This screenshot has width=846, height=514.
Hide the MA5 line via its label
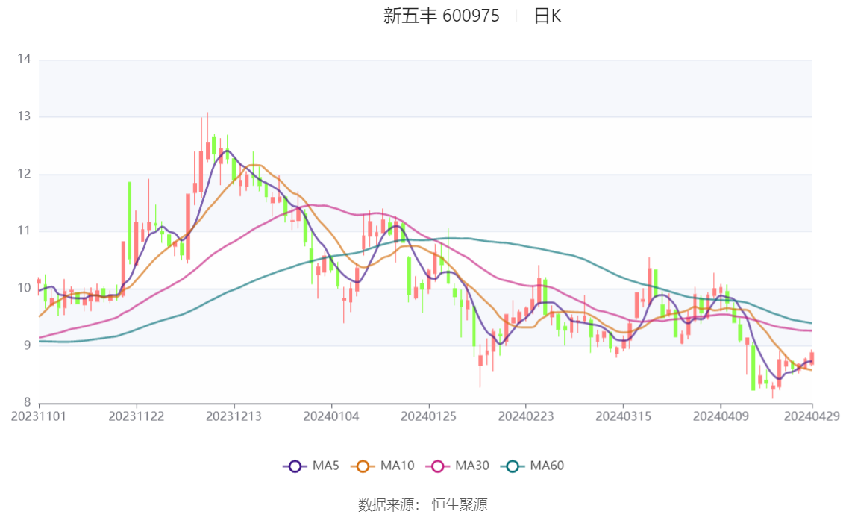click(x=326, y=466)
